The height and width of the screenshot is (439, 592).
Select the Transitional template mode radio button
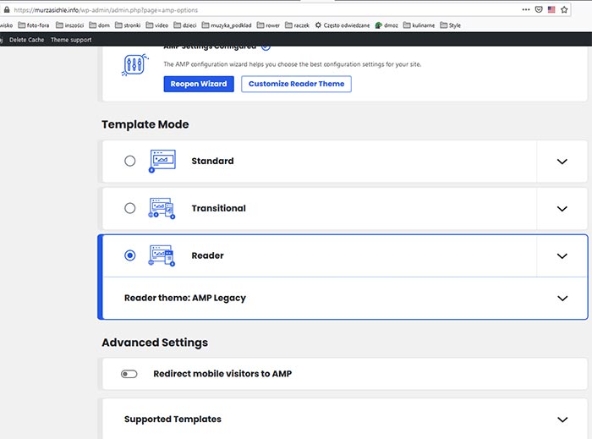[130, 208]
